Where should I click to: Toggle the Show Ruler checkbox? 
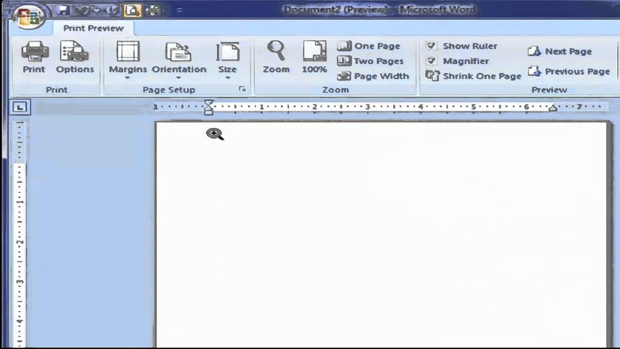[x=431, y=46]
